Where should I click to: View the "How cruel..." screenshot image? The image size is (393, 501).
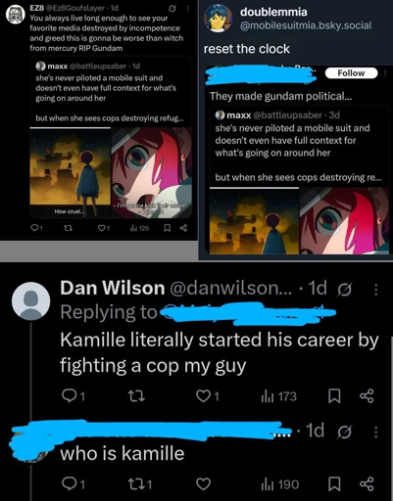pyautogui.click(x=71, y=172)
